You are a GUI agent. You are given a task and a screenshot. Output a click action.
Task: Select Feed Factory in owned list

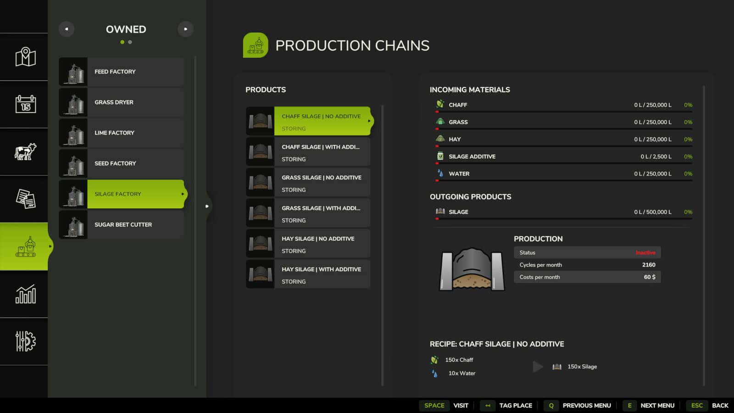(122, 72)
